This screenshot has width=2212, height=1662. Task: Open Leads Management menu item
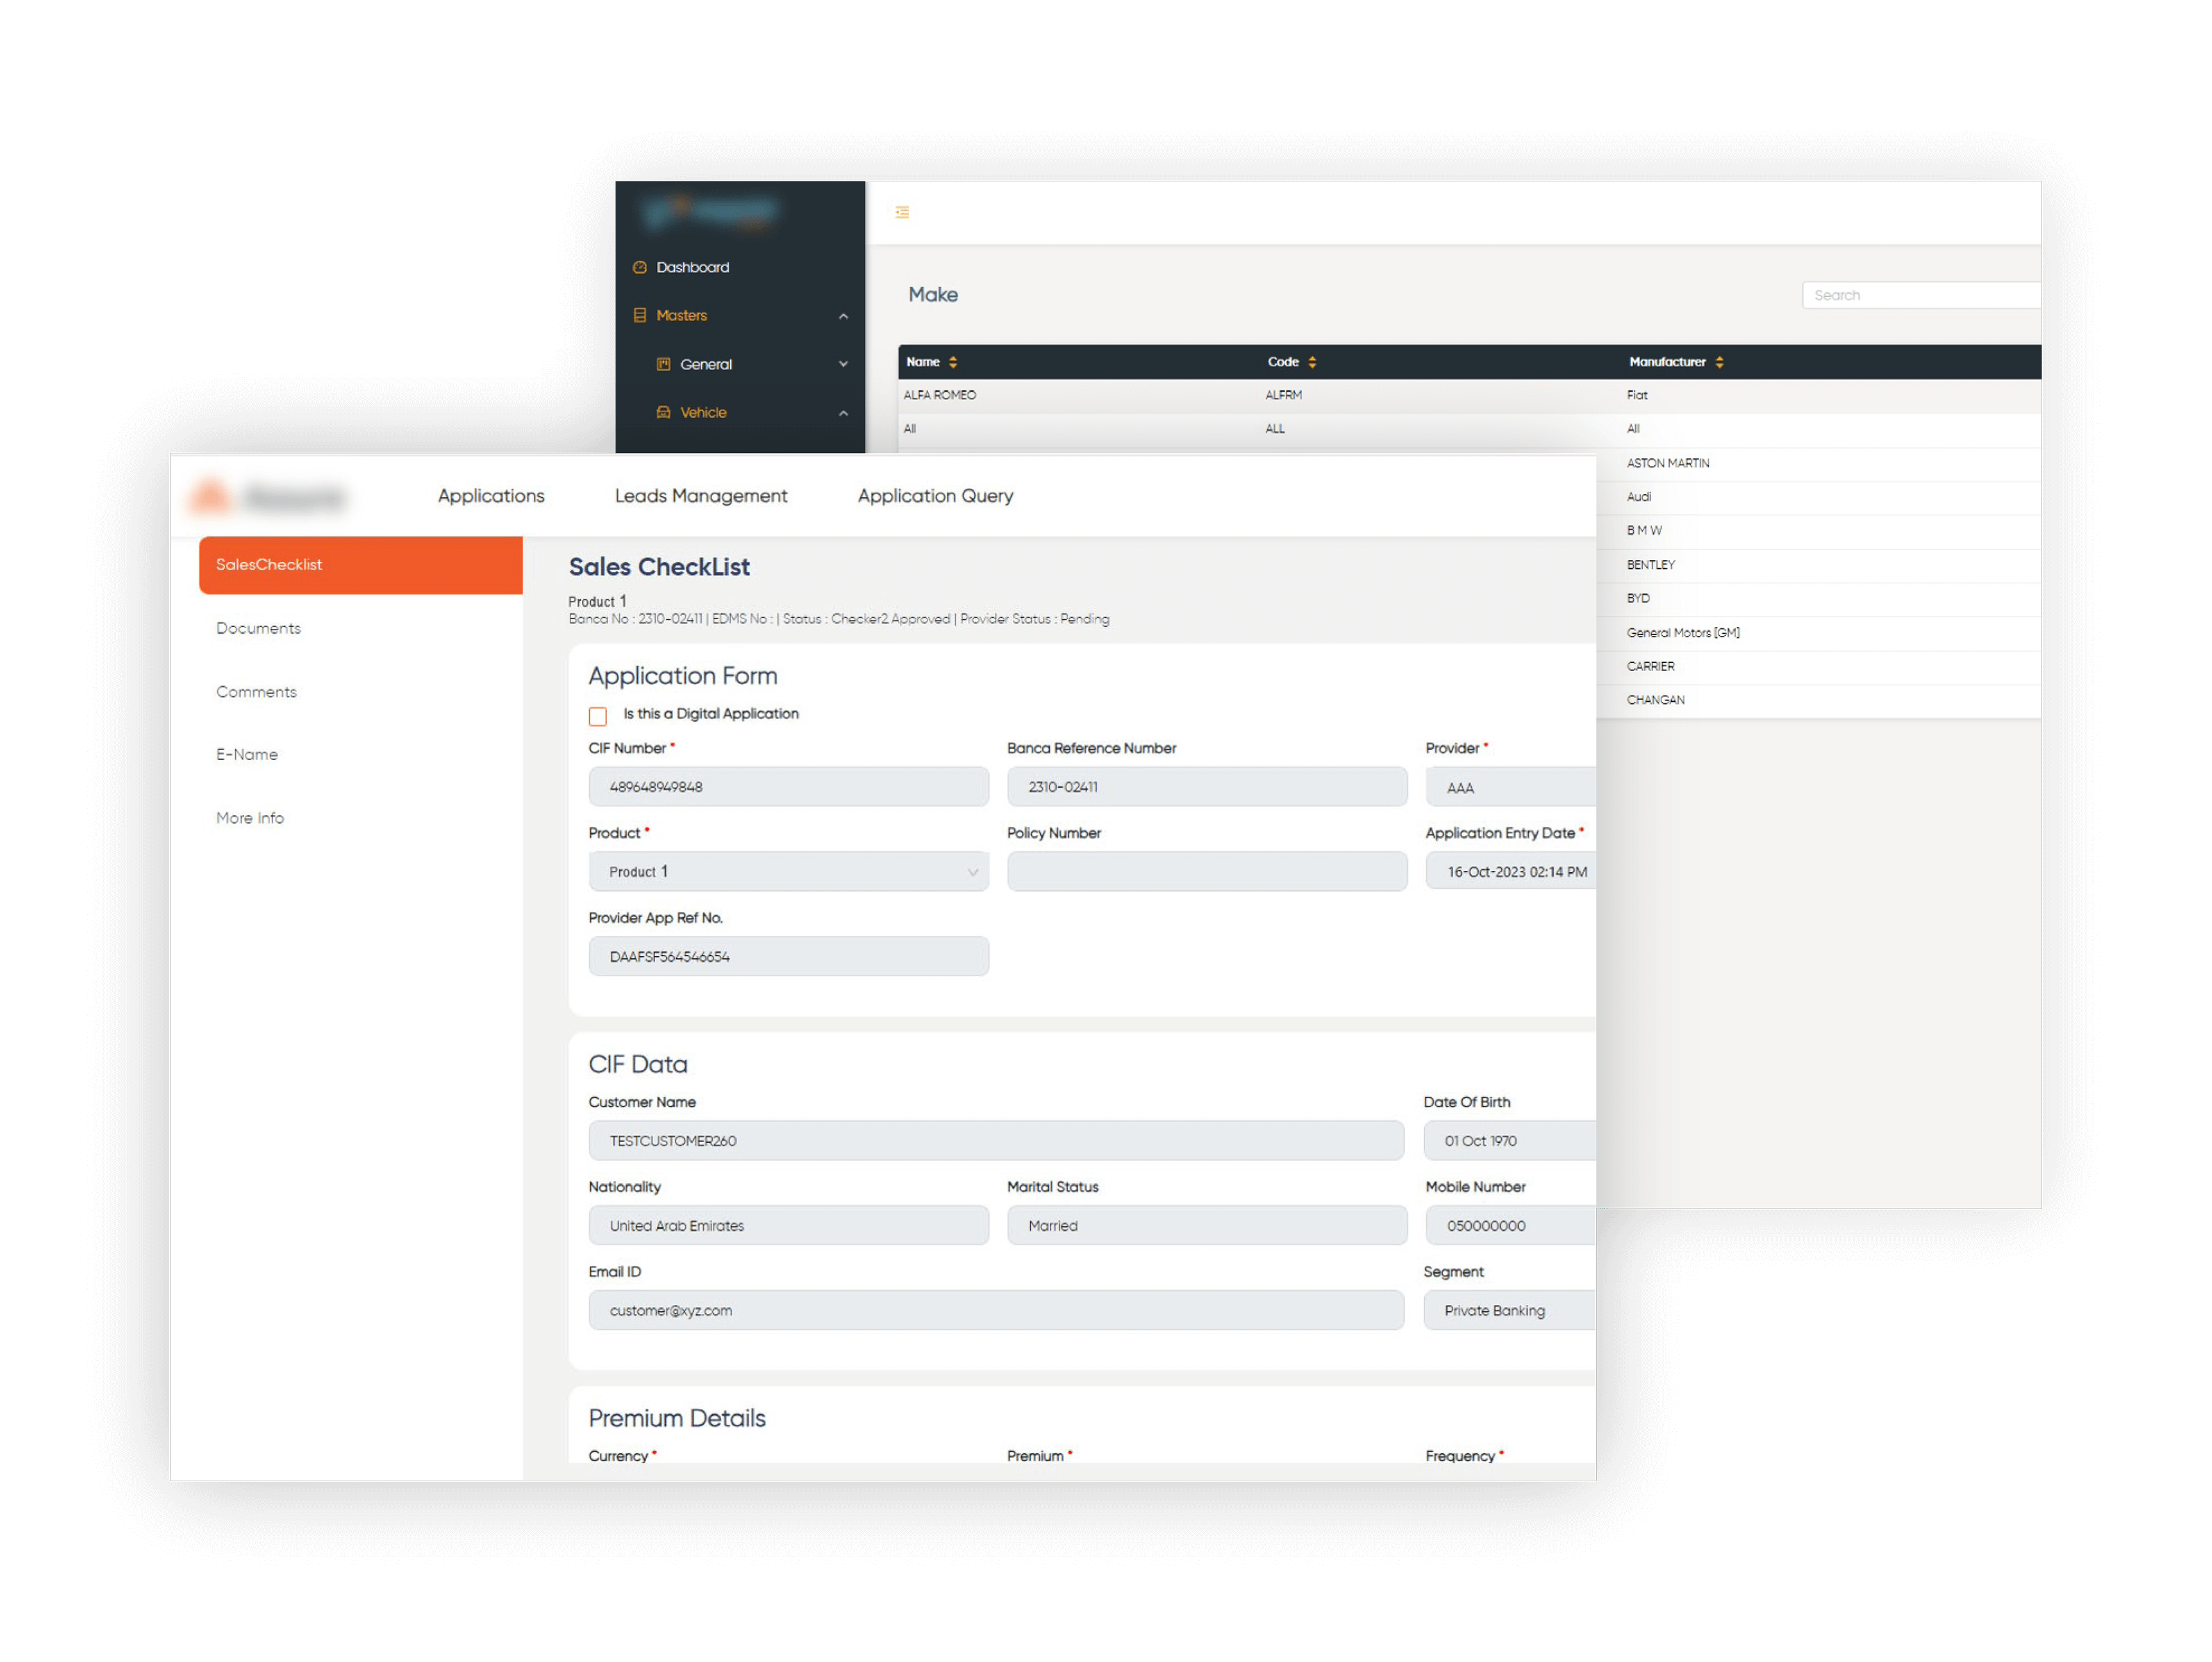[x=700, y=496]
